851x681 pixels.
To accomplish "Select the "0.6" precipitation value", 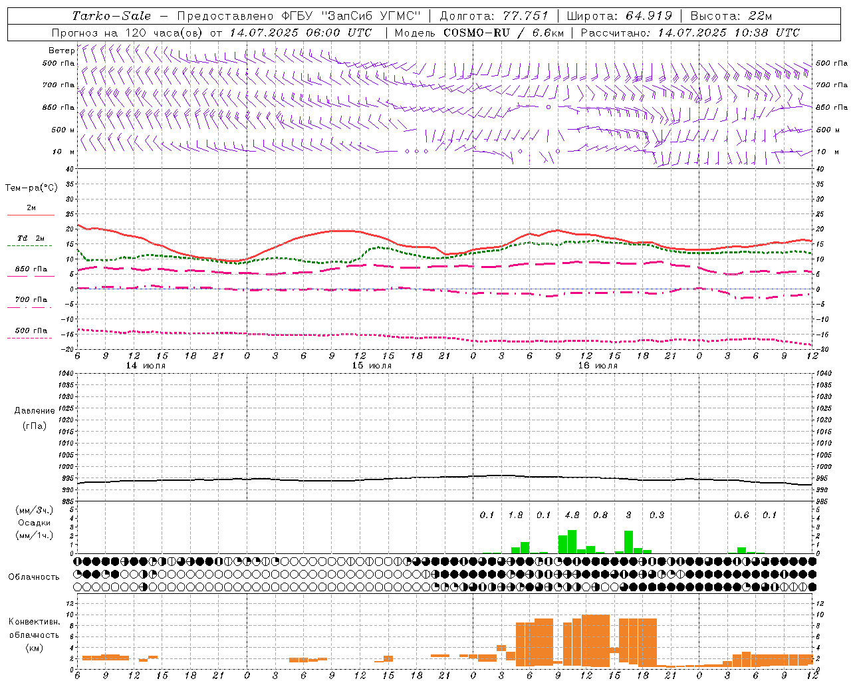I will (741, 515).
